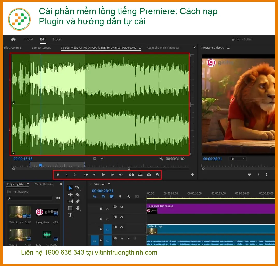This screenshot has width=278, height=266.
Task: Click Mark In in Program monitor
Action: 259,175
